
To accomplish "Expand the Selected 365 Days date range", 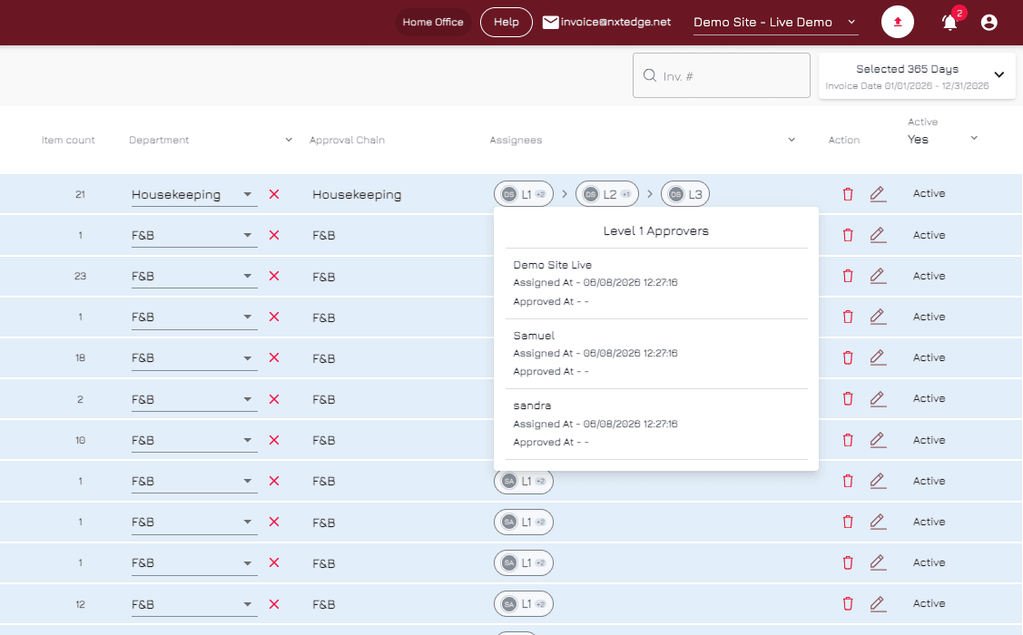I will pyautogui.click(x=917, y=76).
